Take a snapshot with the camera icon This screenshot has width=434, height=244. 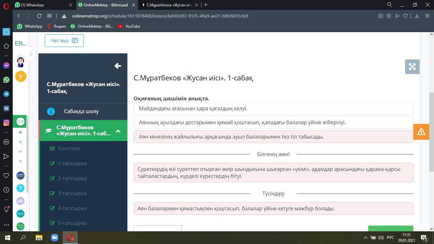[380, 16]
